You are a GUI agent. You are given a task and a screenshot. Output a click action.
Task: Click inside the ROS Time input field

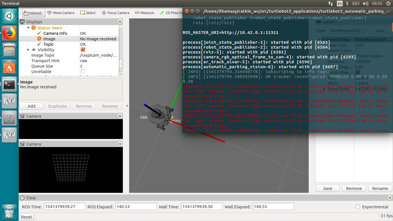point(64,206)
